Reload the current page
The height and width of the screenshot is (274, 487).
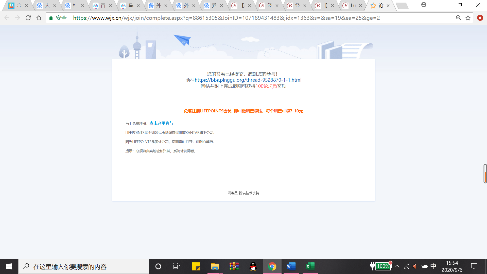coord(28,18)
